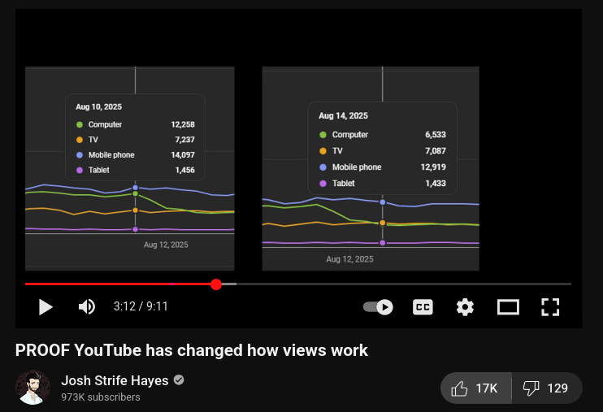
Task: Click the verified badge next to channel
Action: 179,380
